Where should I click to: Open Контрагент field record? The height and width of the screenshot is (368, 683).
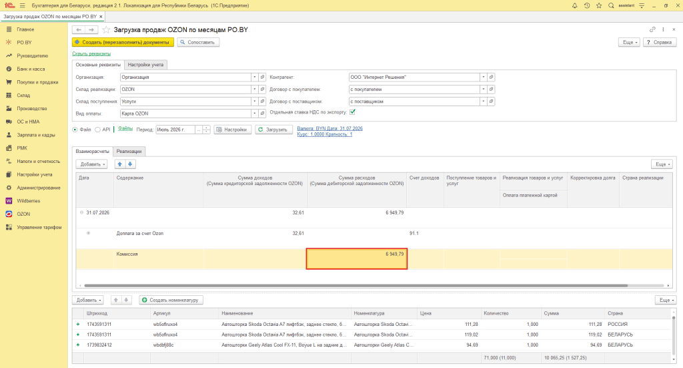tap(491, 77)
